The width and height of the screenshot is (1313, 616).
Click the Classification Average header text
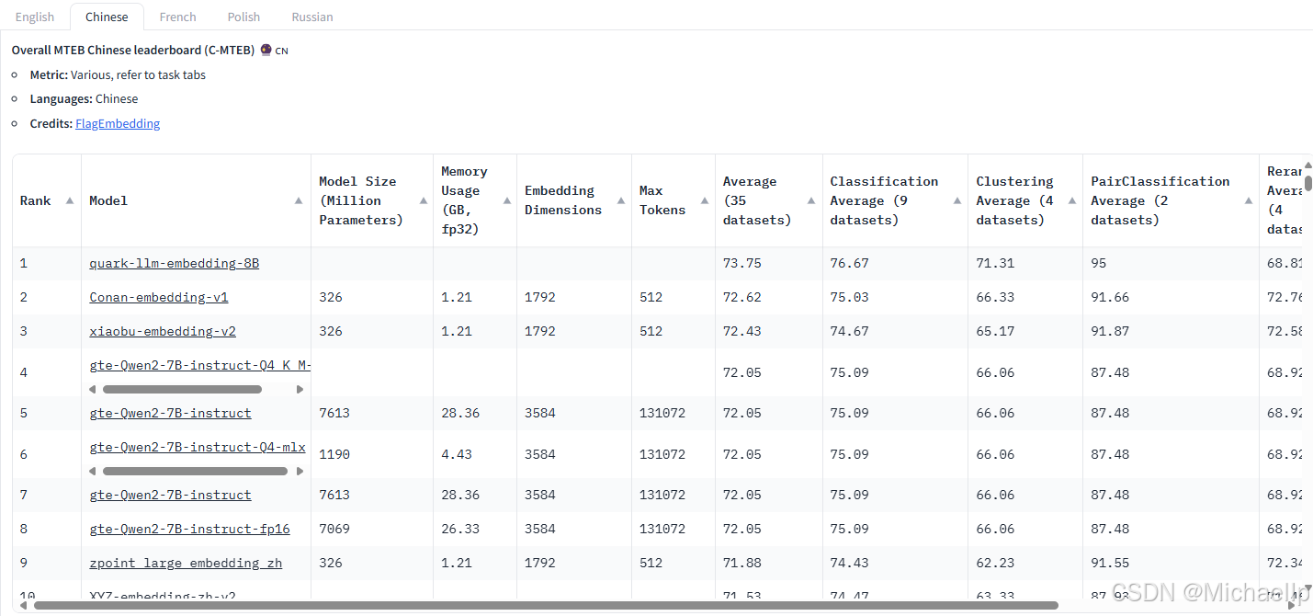(x=884, y=200)
